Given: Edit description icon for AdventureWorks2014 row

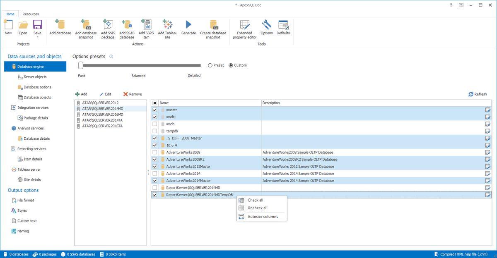Looking at the screenshot, I should [488, 174].
